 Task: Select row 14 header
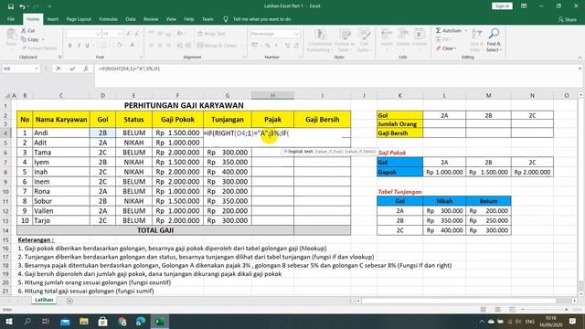(x=5, y=230)
